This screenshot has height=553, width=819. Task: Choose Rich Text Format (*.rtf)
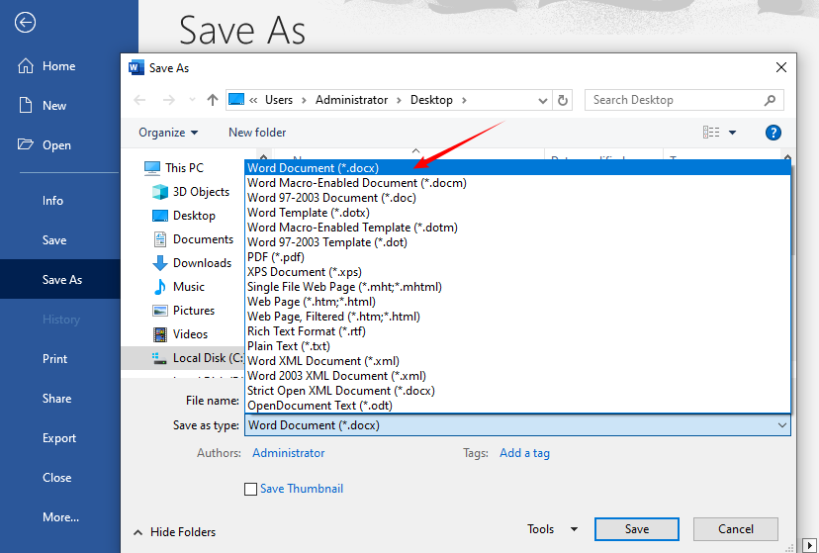point(517,331)
